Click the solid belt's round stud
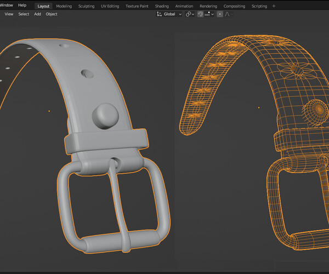Image resolution: width=329 pixels, height=274 pixels. [x=105, y=116]
